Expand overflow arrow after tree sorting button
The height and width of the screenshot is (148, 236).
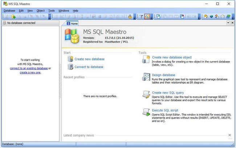(152, 17)
